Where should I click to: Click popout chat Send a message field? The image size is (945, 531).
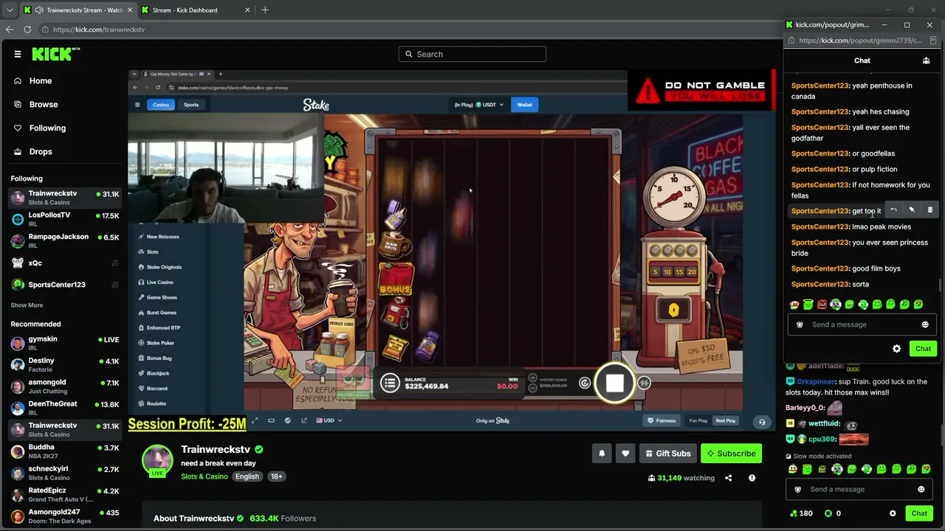tap(862, 324)
